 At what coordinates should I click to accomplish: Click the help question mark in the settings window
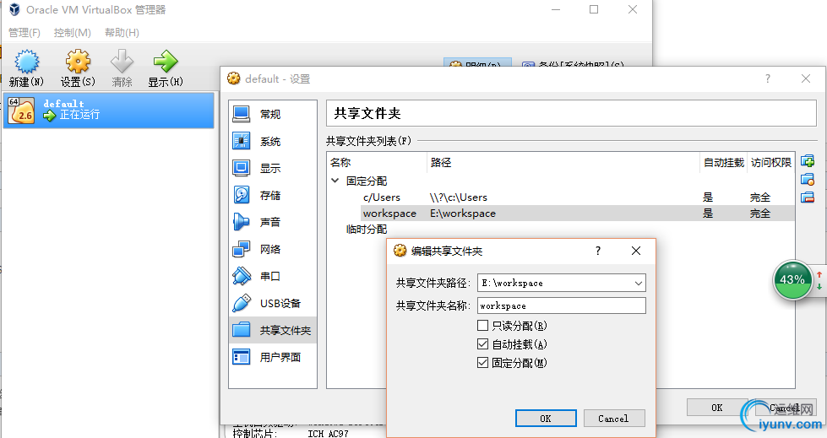click(767, 78)
